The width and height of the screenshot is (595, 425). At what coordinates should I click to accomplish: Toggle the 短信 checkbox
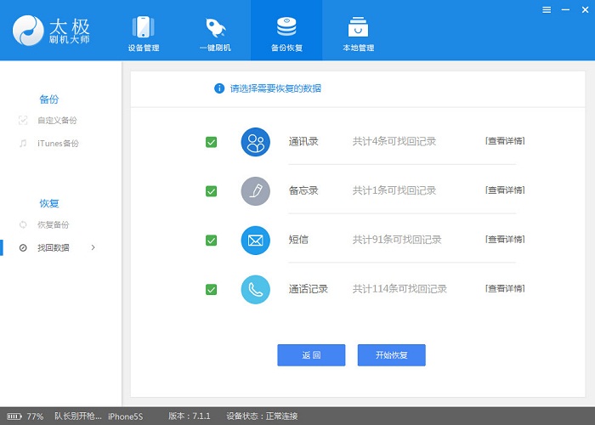(x=211, y=241)
